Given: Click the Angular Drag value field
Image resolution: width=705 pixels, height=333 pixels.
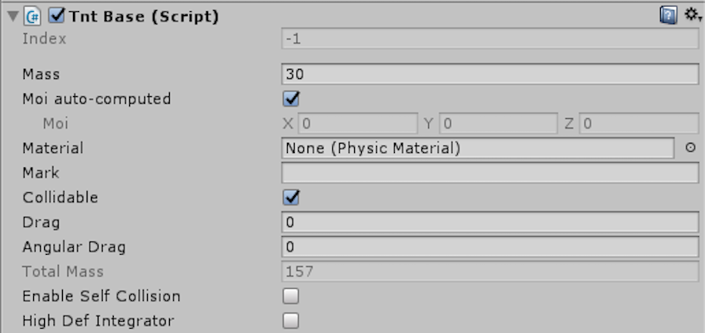Looking at the screenshot, I should pyautogui.click(x=490, y=246).
